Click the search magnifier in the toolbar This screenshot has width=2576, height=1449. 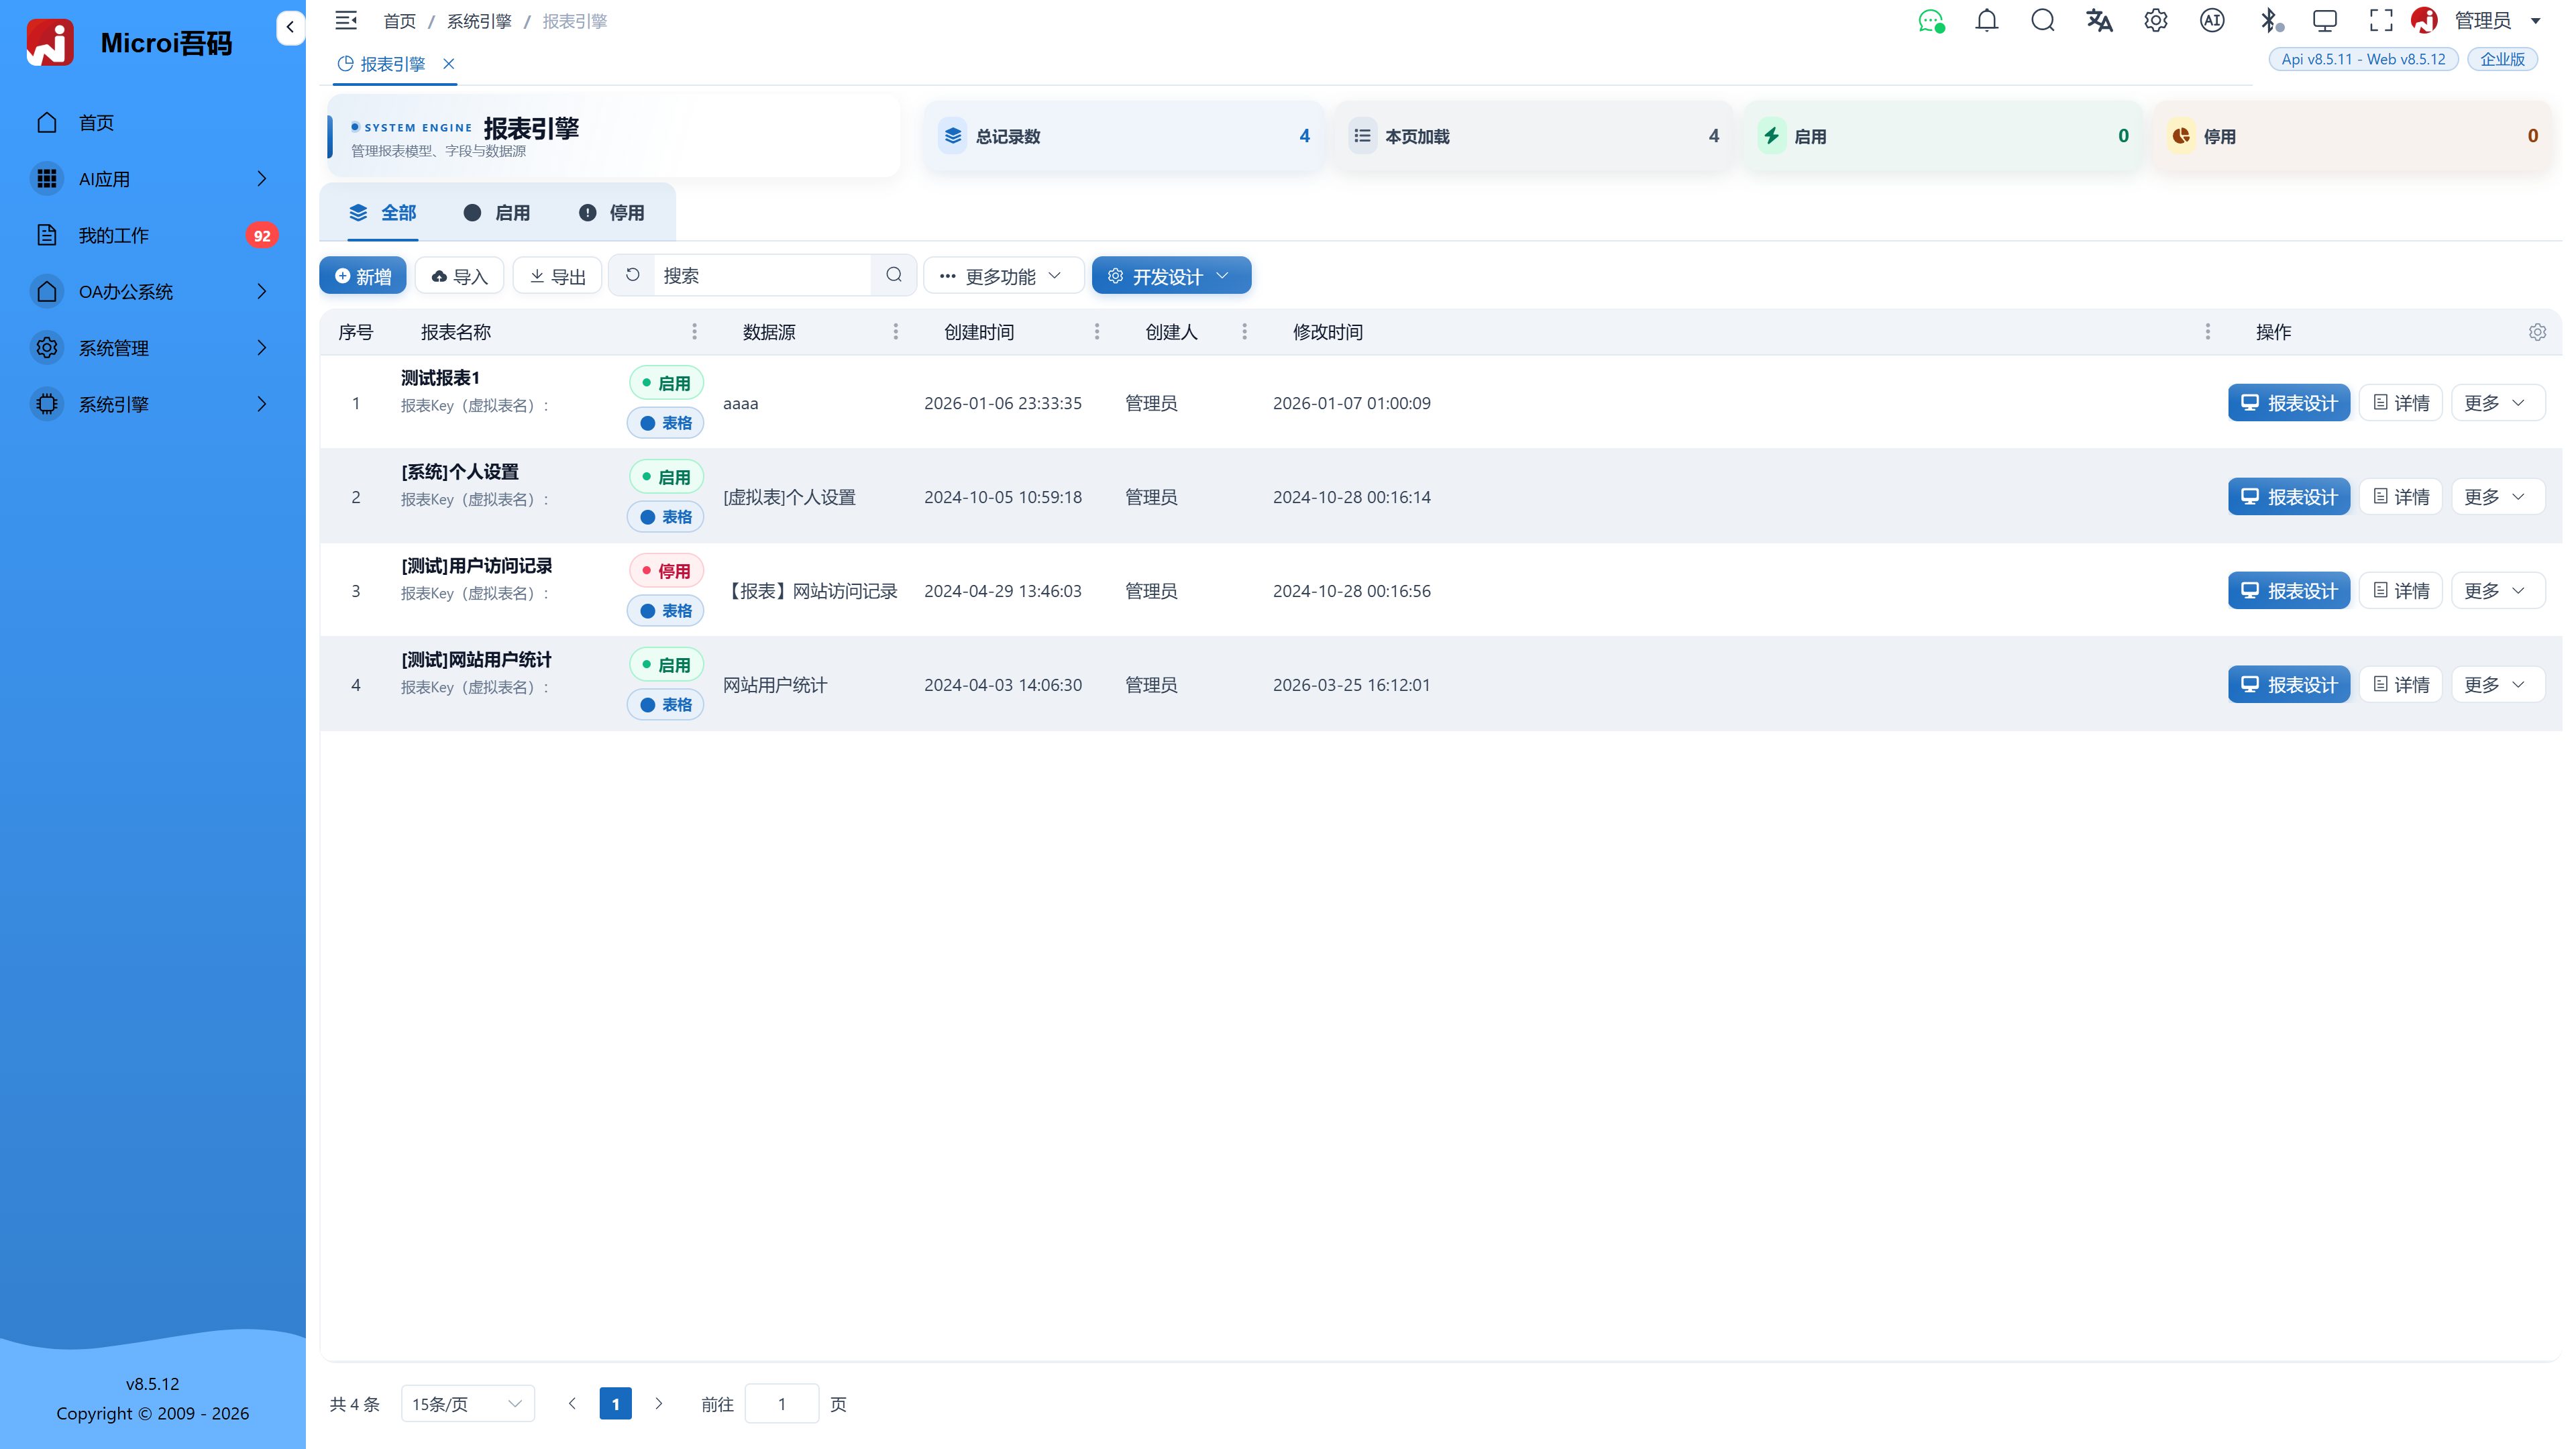(x=894, y=275)
